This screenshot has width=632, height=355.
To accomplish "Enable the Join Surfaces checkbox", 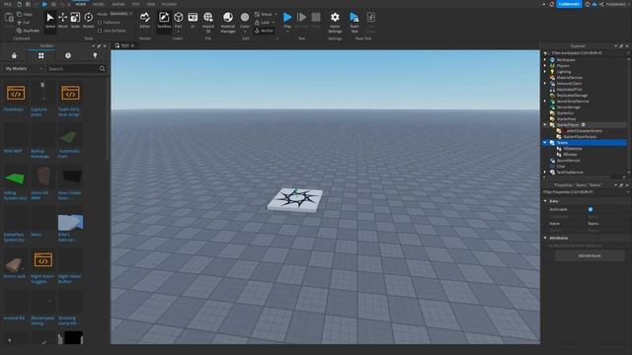I will pos(100,31).
